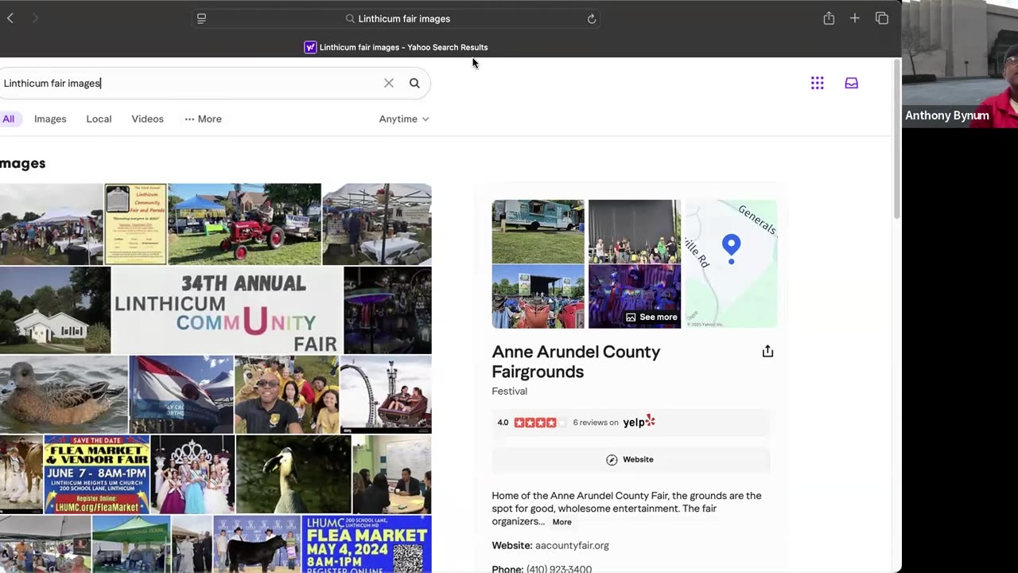Image resolution: width=1018 pixels, height=573 pixels.
Task: Open a new tab with plus icon
Action: (855, 18)
